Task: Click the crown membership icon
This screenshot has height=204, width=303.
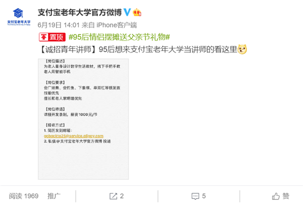Action: [x=137, y=13]
